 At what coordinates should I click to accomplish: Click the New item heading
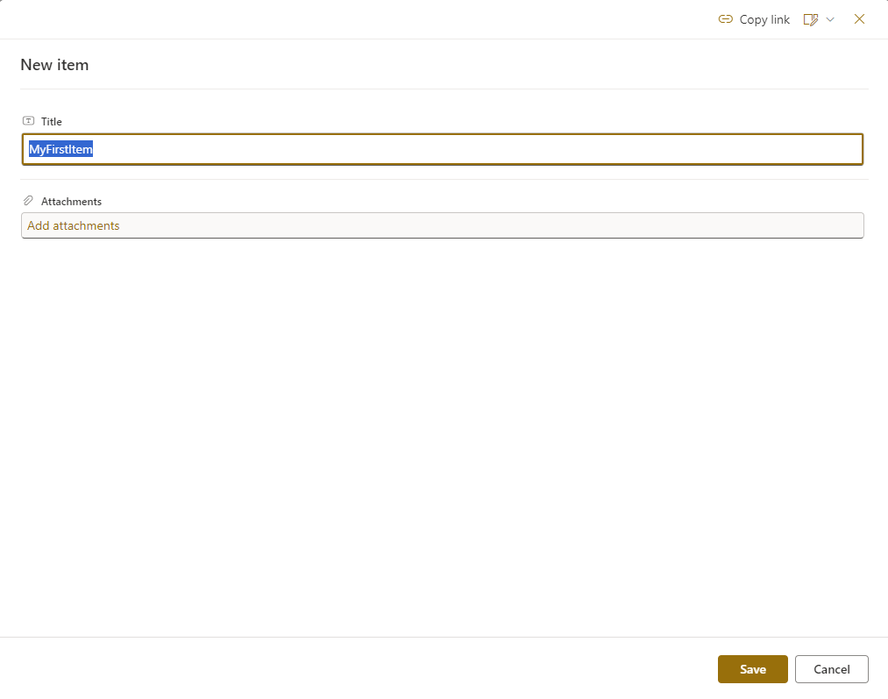(54, 65)
